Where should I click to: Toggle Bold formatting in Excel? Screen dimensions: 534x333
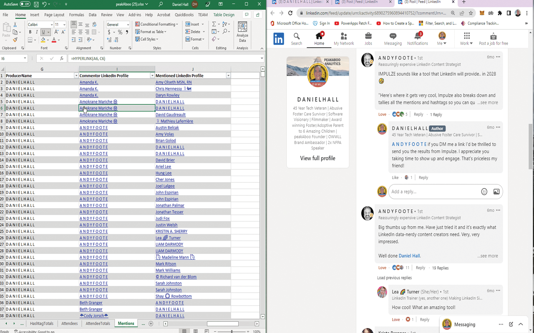(x=30, y=32)
